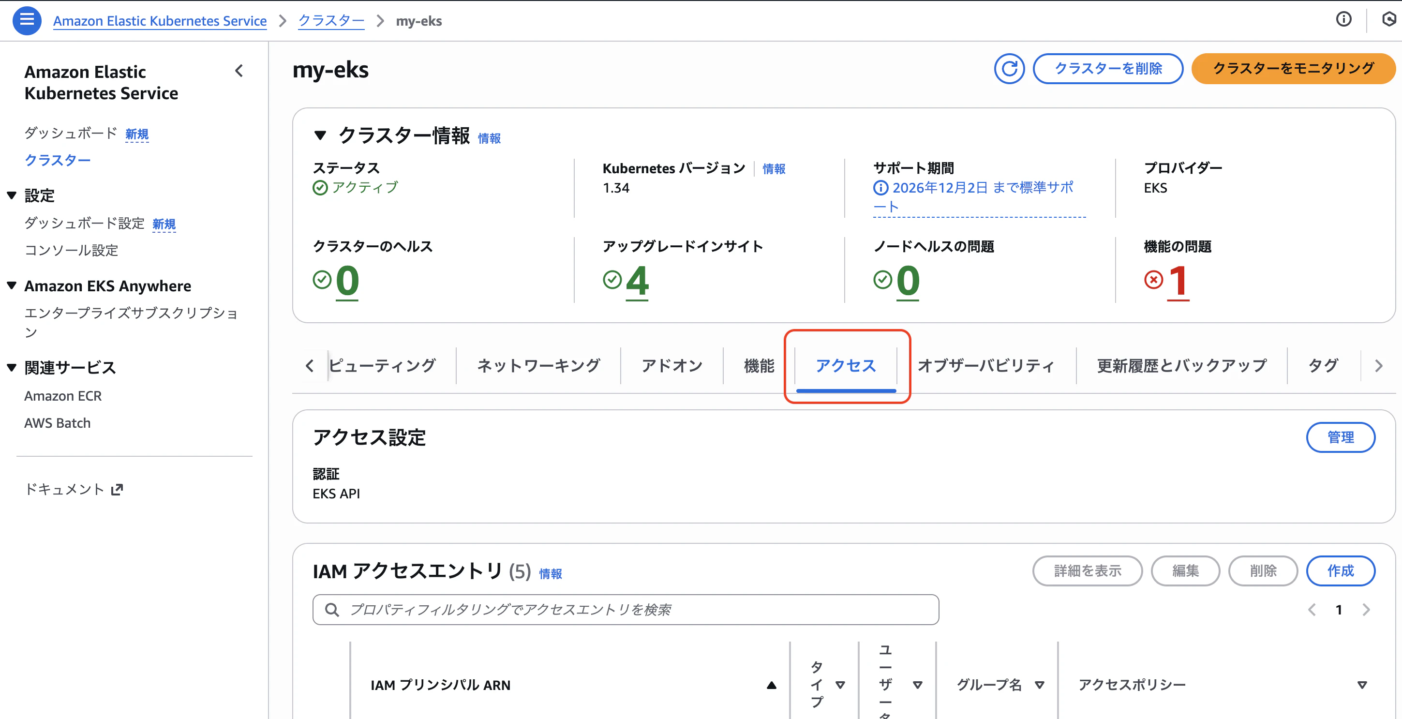Refresh the cluster details with the reload icon

[1010, 69]
